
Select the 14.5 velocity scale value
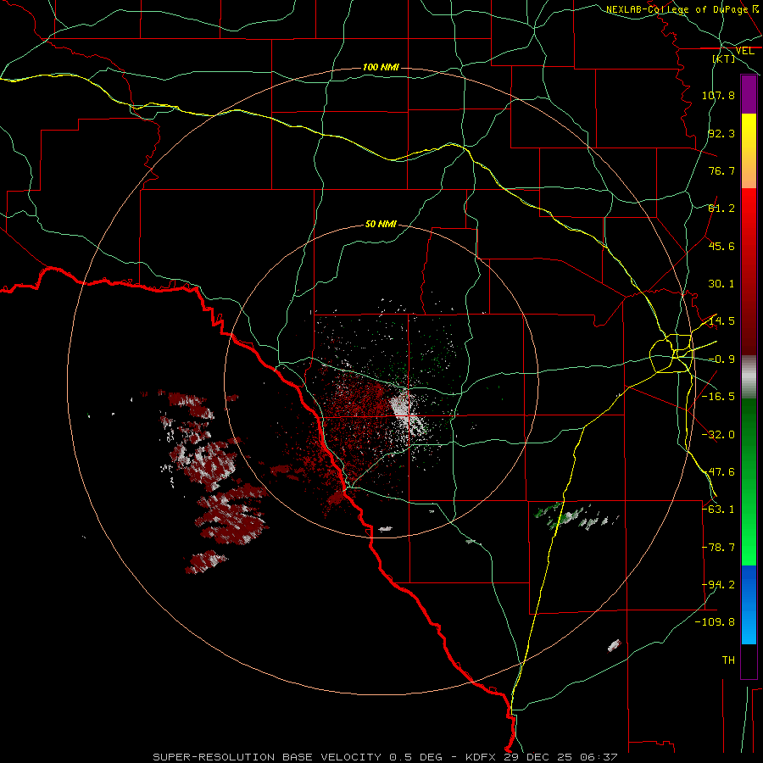click(x=721, y=321)
